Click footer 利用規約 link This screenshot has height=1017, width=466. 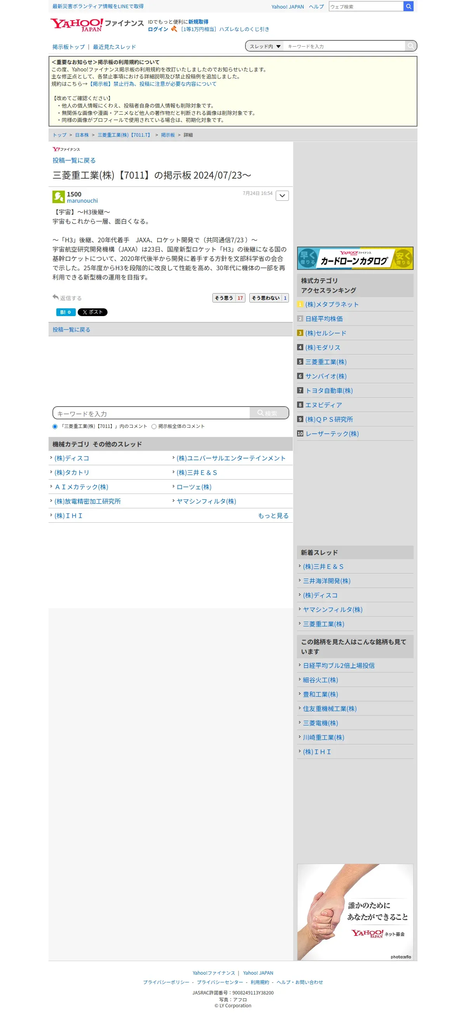pos(260,982)
